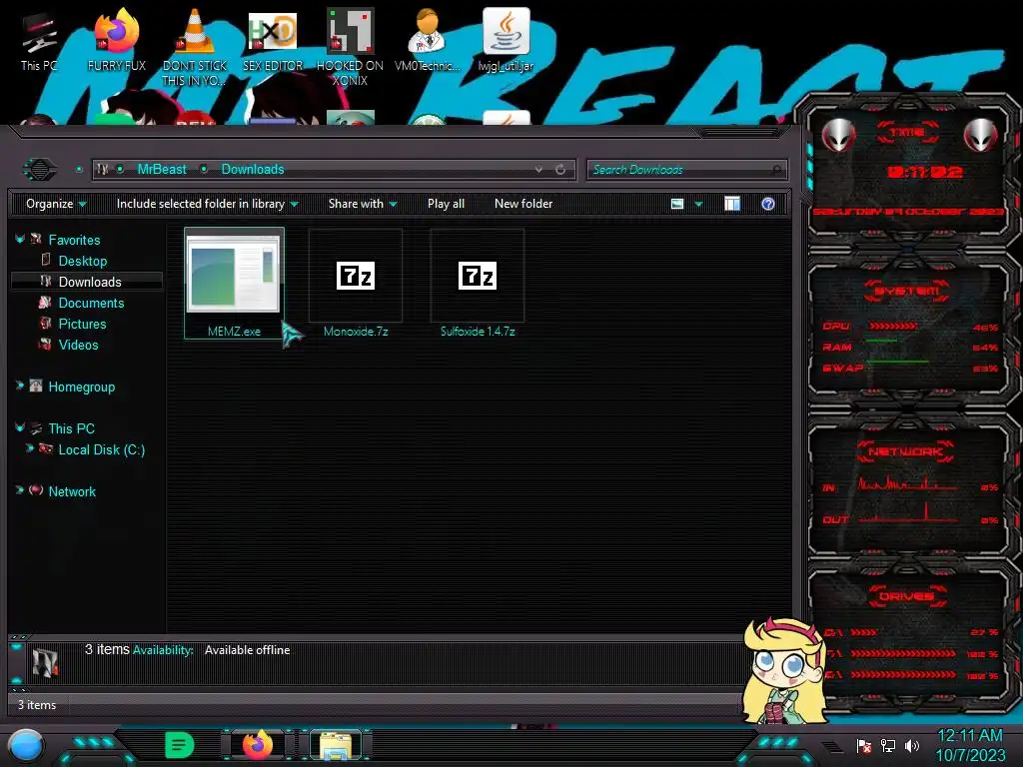Screen dimensions: 1023x767
Task: Open Local Disk (C:) in navigation pane
Action: [x=102, y=449]
